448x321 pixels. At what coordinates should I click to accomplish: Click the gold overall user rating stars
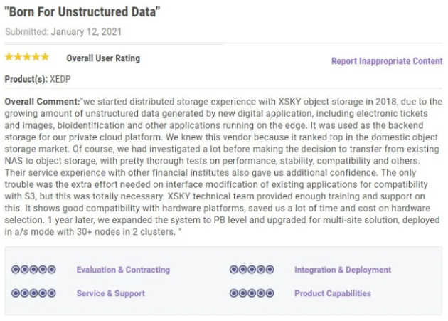27,57
